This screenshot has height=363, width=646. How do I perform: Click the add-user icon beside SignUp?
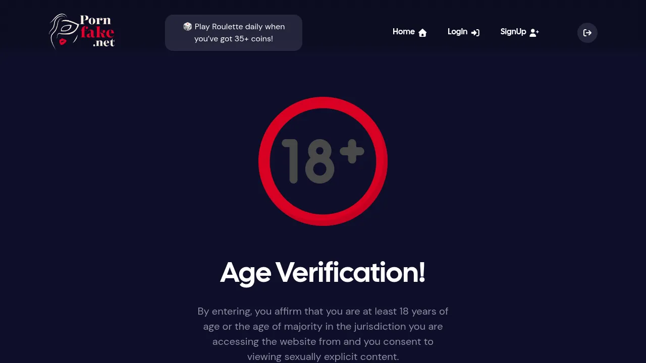(x=534, y=33)
